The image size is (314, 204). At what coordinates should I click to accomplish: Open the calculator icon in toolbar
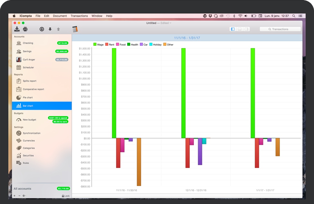pyautogui.click(x=75, y=29)
